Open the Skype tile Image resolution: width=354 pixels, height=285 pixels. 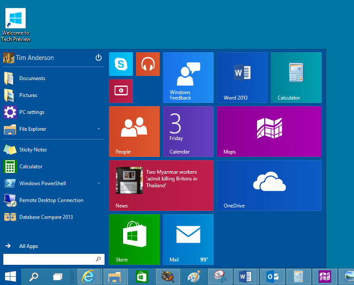[x=121, y=64]
